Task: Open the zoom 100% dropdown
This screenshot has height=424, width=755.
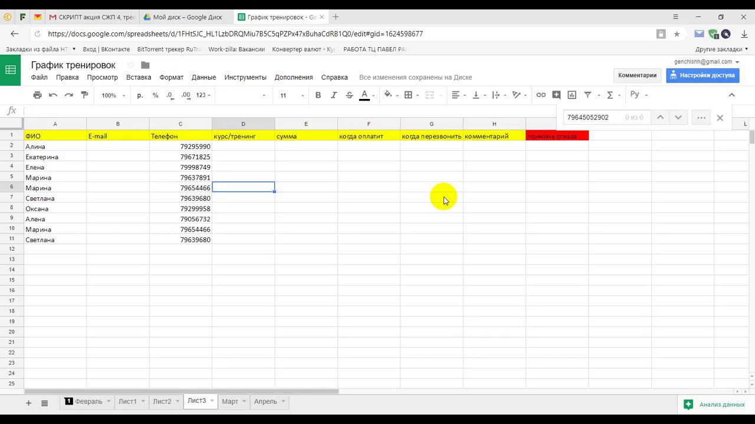Action: 113,95
